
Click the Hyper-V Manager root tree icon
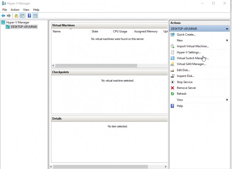[3, 22]
